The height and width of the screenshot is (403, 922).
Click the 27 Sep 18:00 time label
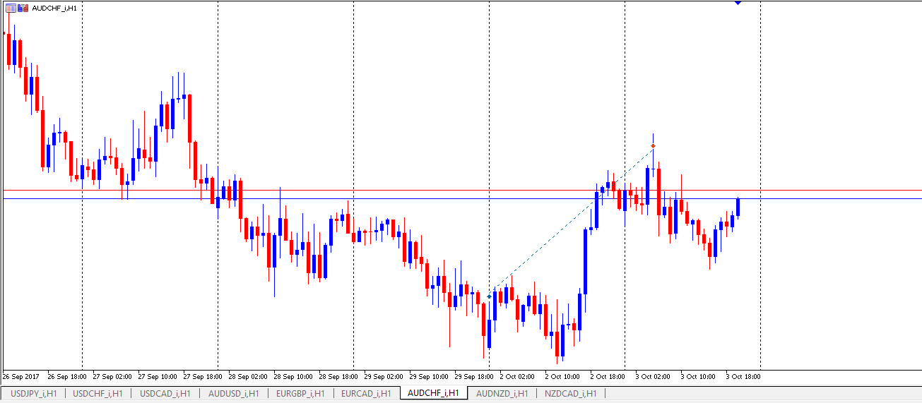click(x=202, y=377)
